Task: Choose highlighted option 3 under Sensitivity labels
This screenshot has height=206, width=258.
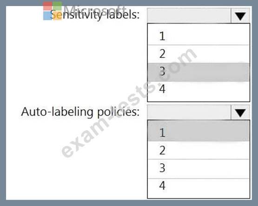Action: pyautogui.click(x=198, y=72)
